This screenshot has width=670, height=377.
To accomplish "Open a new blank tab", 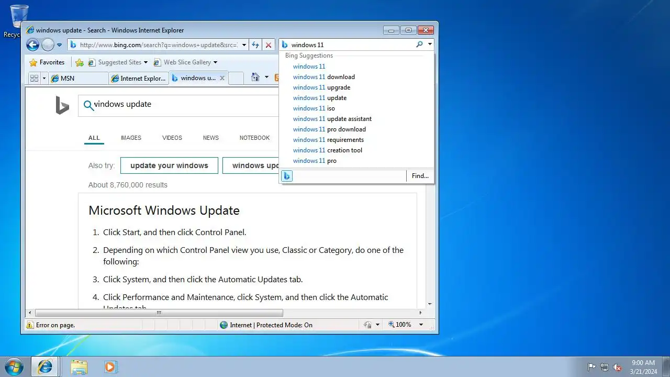I will point(236,78).
